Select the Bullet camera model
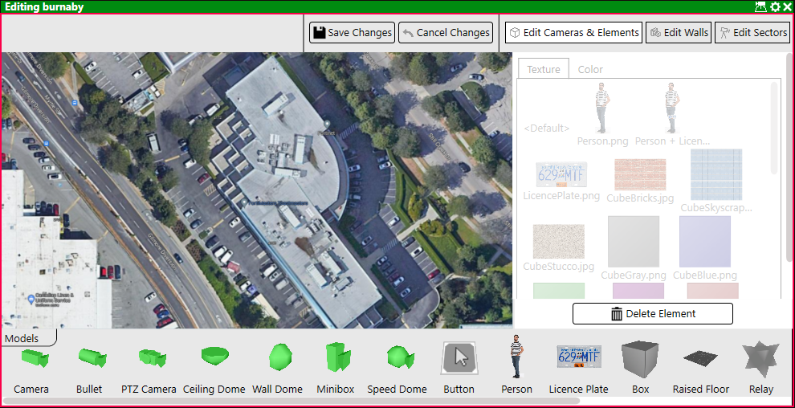The width and height of the screenshot is (795, 408). point(92,358)
